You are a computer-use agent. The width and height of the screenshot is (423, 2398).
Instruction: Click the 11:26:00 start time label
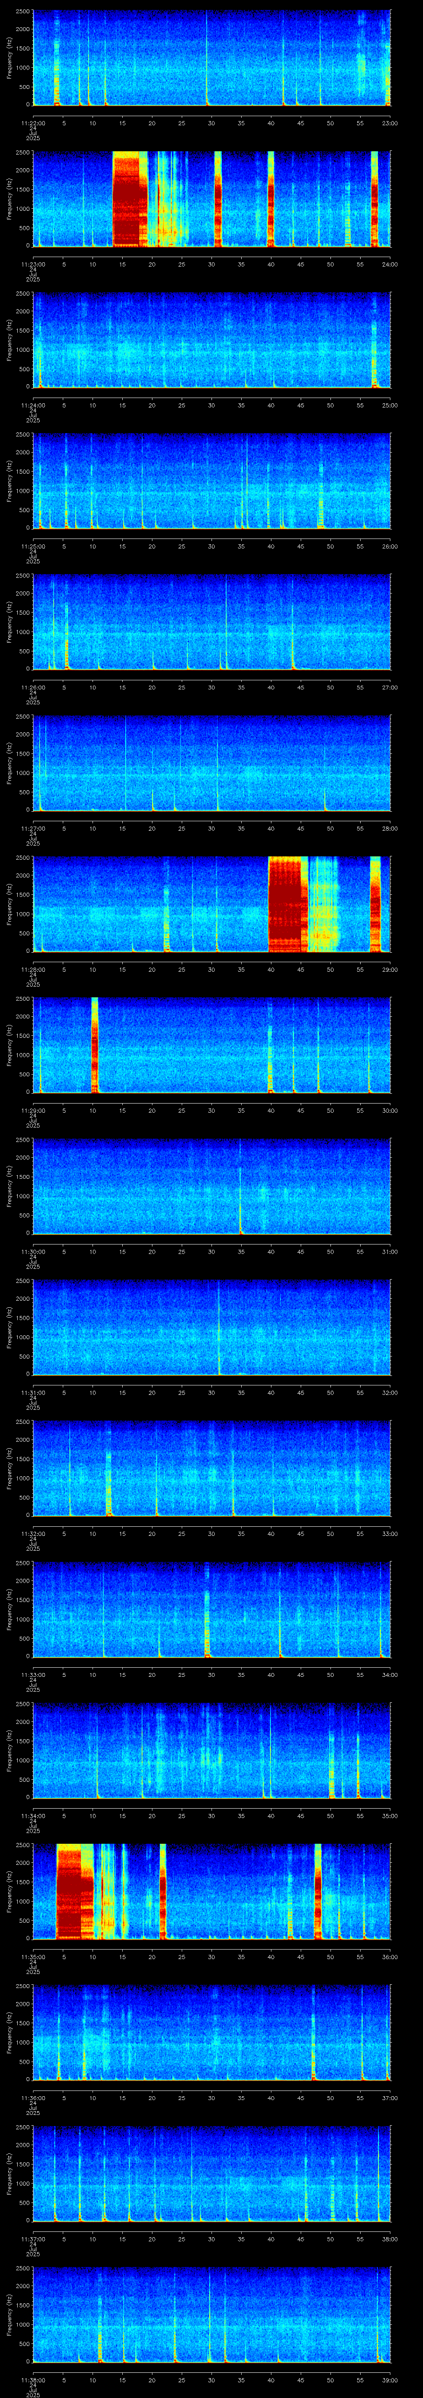pyautogui.click(x=33, y=688)
